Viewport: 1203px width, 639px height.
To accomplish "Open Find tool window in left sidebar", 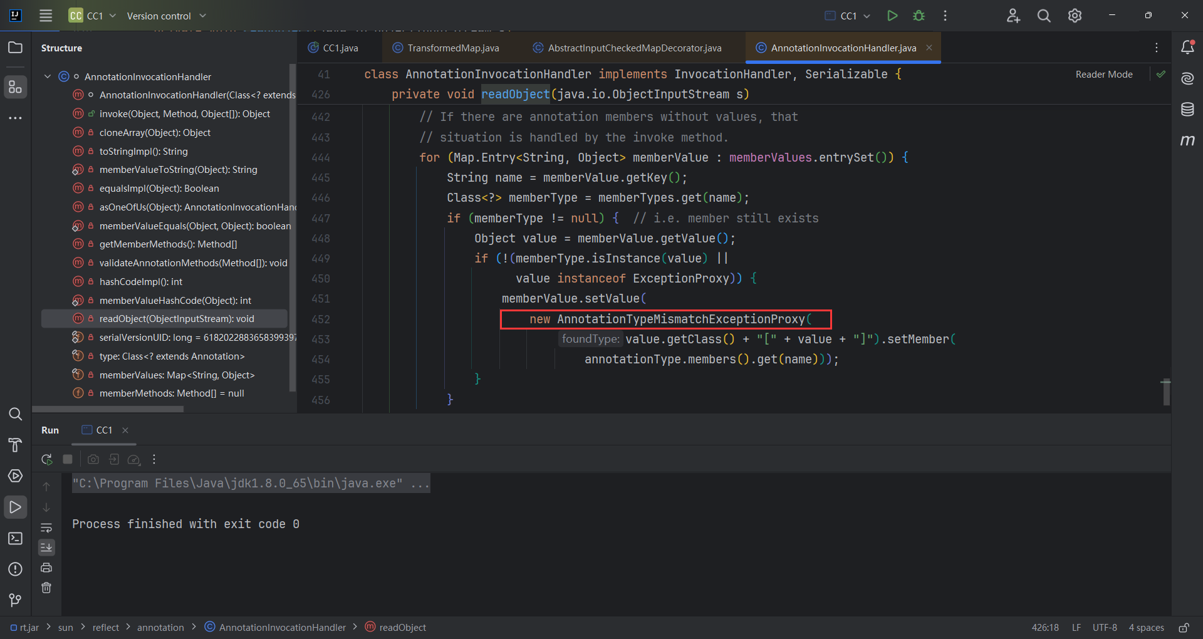I will (16, 414).
